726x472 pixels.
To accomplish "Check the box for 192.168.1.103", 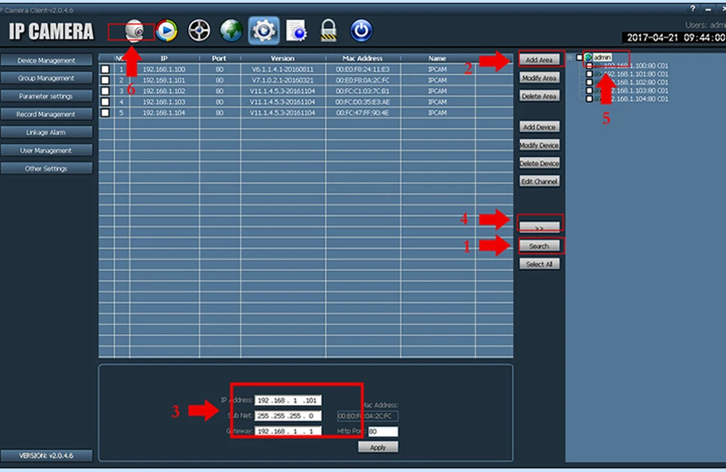I will tap(105, 101).
